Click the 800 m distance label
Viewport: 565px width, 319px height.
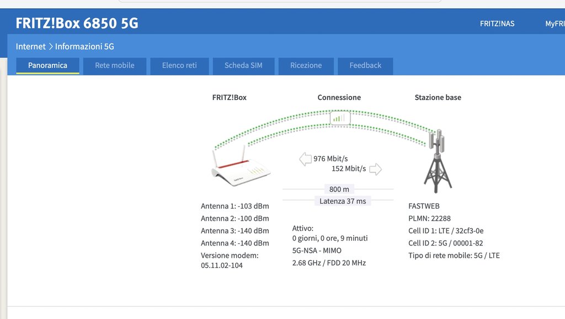(339, 189)
